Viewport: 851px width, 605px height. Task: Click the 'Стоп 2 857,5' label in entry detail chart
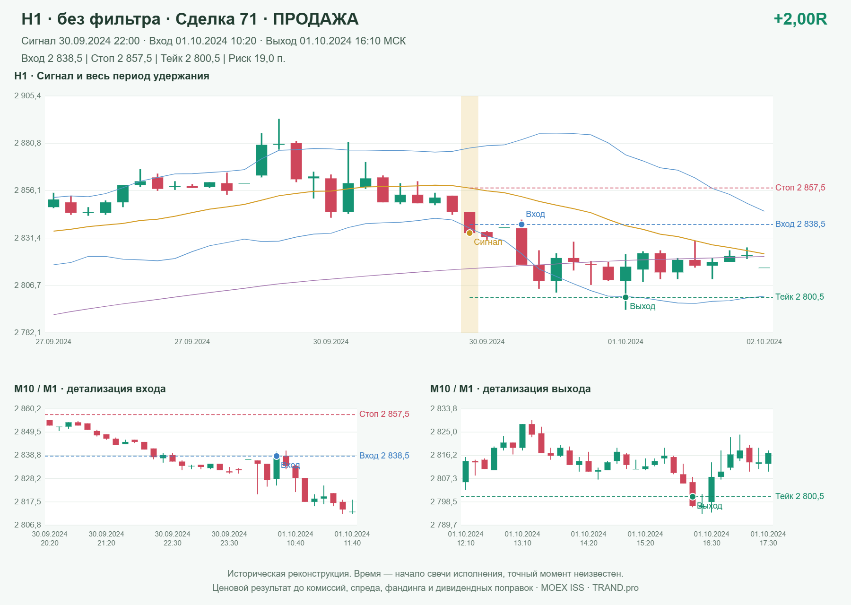click(x=384, y=414)
